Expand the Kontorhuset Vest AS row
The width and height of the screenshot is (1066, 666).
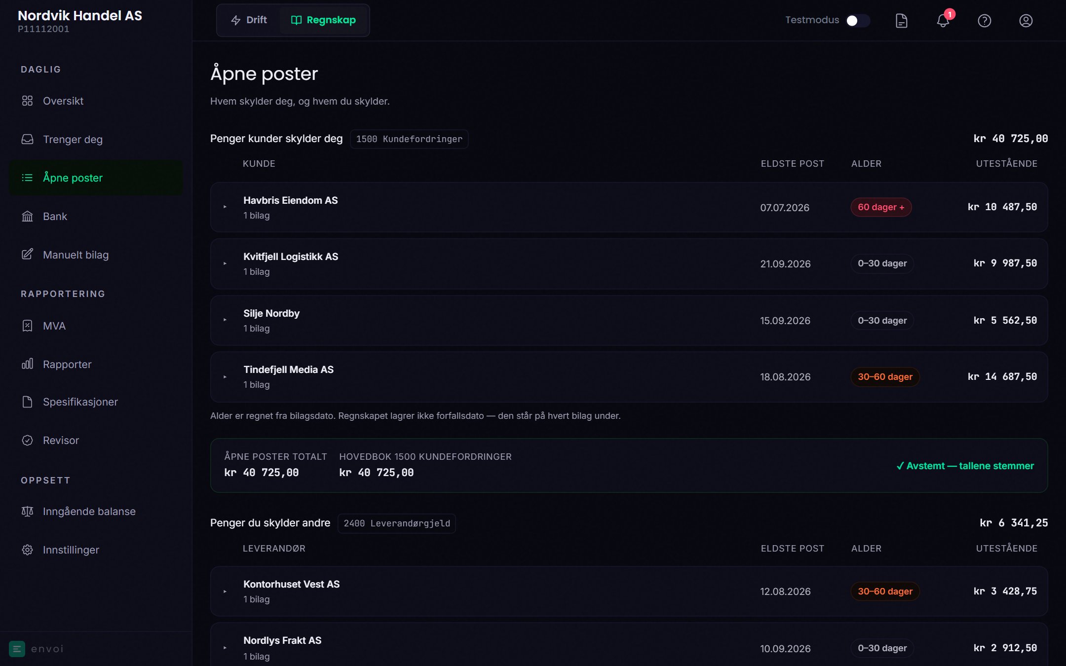tap(629, 591)
